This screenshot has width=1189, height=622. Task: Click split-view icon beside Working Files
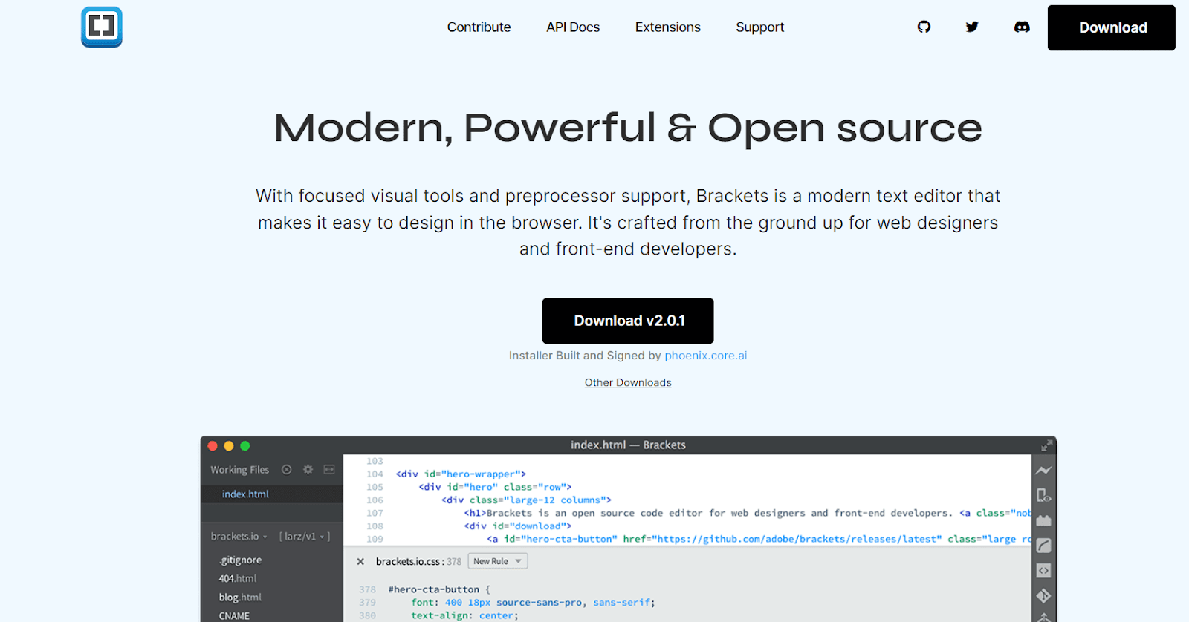329,470
